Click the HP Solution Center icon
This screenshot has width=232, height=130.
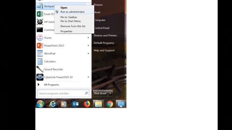click(x=40, y=22)
